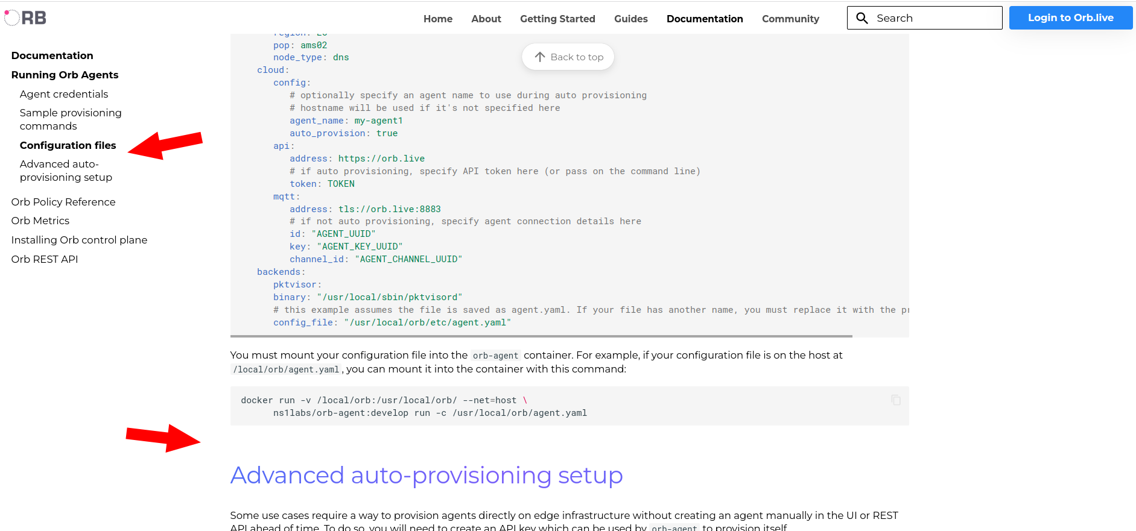The width and height of the screenshot is (1136, 531).
Task: Open the Community menu item
Action: [790, 19]
